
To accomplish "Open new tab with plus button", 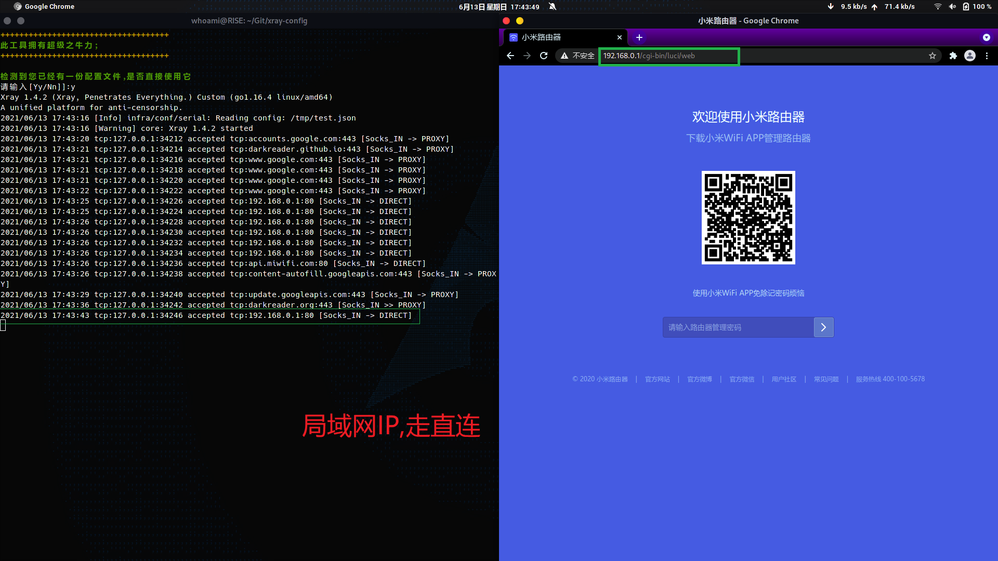I will pyautogui.click(x=639, y=37).
